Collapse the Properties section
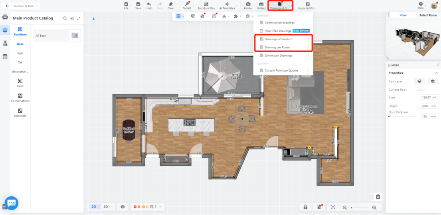 pos(436,73)
